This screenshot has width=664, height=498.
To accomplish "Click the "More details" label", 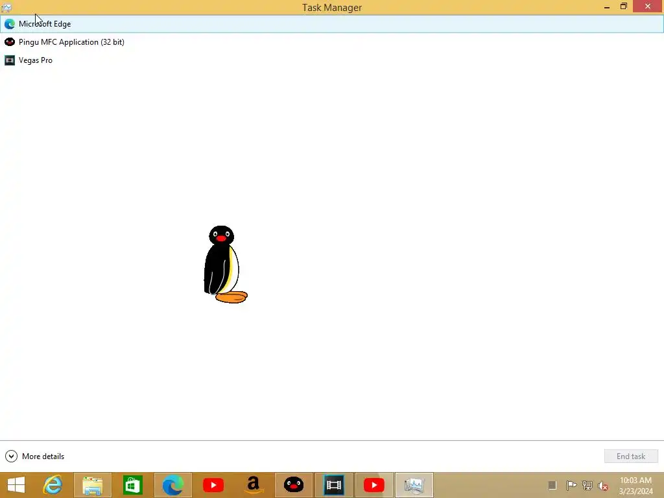I will 43,456.
